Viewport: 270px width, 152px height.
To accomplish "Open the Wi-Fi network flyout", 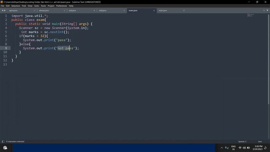I will 240,148.
